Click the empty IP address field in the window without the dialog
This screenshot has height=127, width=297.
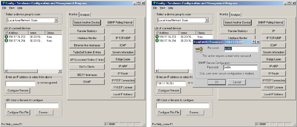(20, 84)
